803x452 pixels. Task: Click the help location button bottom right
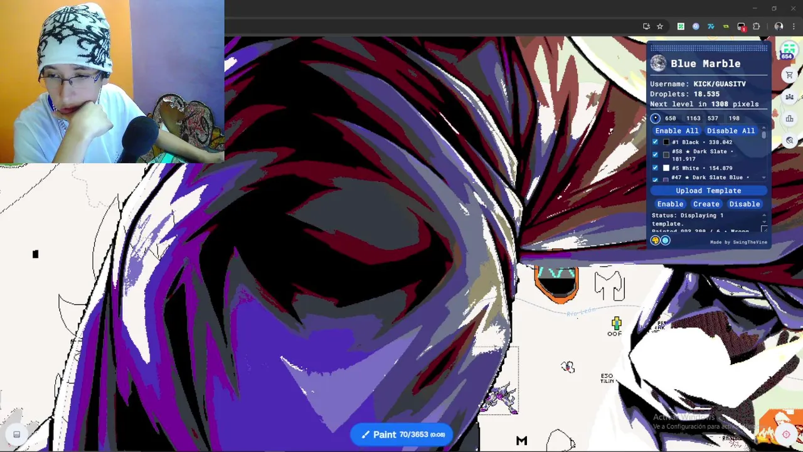point(786,434)
